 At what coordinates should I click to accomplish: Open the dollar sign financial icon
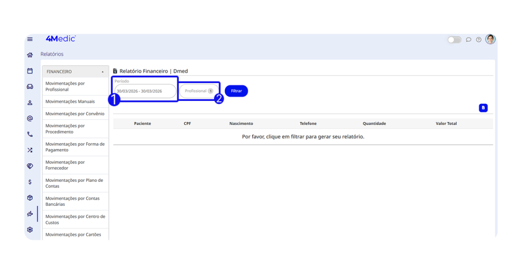[30, 182]
